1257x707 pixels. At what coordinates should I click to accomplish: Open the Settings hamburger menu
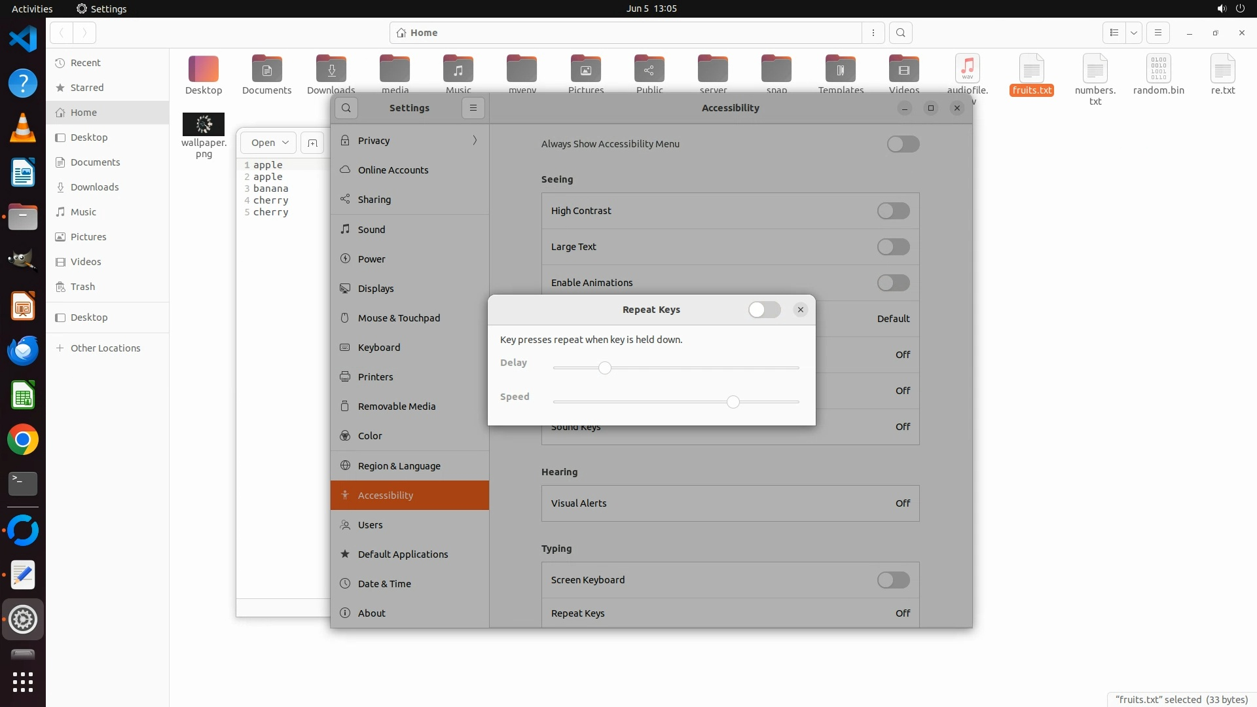tap(473, 108)
